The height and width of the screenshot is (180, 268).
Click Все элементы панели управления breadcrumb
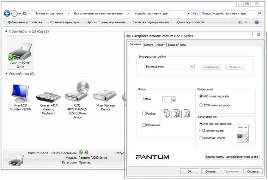(x=99, y=13)
